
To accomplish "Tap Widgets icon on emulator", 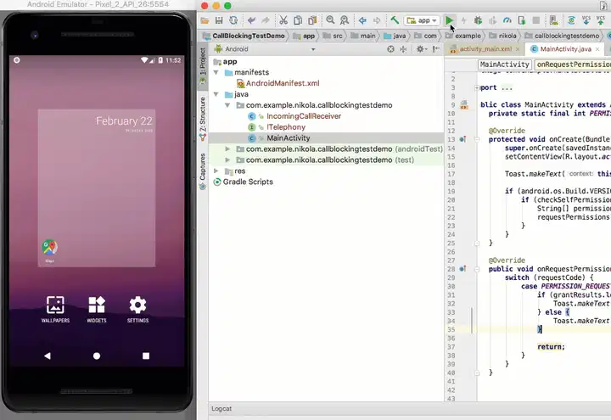I will [x=97, y=305].
